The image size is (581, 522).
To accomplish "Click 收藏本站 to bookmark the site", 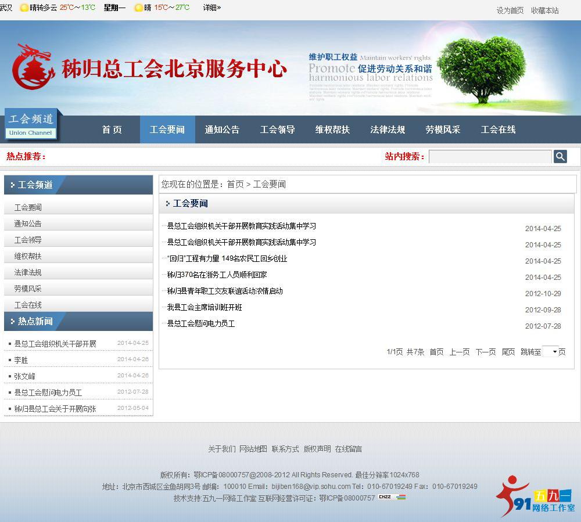I will point(544,10).
